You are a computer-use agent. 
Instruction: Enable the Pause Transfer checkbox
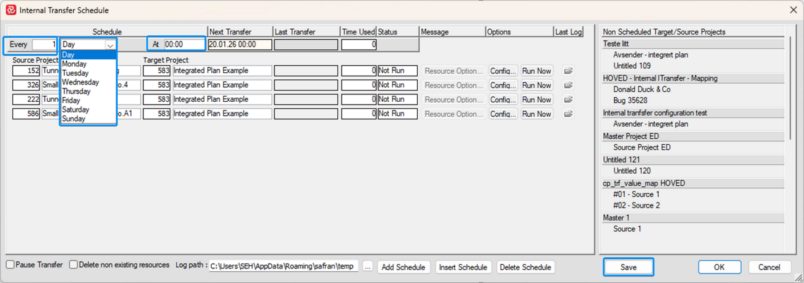[x=10, y=265]
